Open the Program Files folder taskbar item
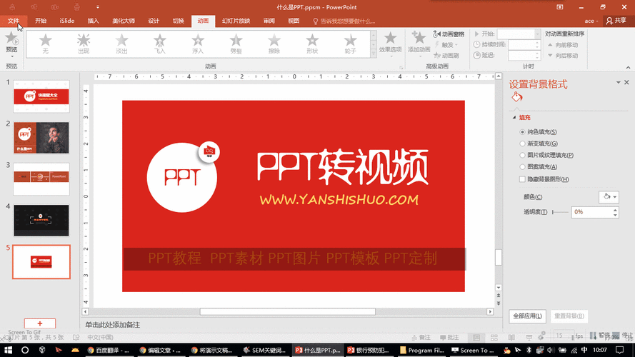 421,350
